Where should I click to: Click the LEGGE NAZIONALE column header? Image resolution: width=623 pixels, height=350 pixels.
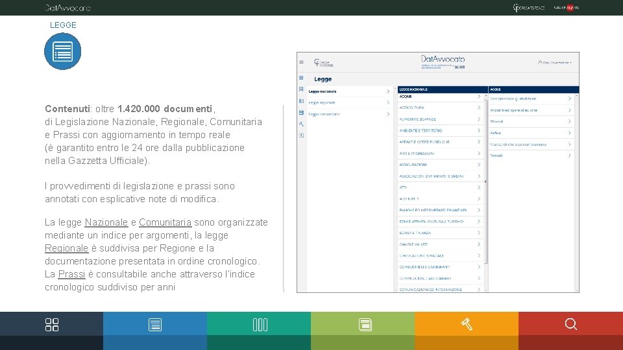443,89
